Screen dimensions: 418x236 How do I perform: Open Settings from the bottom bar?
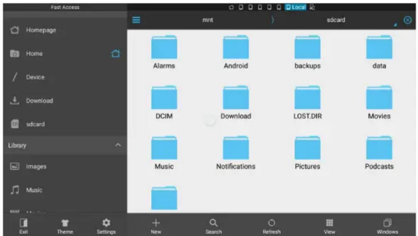(x=106, y=226)
